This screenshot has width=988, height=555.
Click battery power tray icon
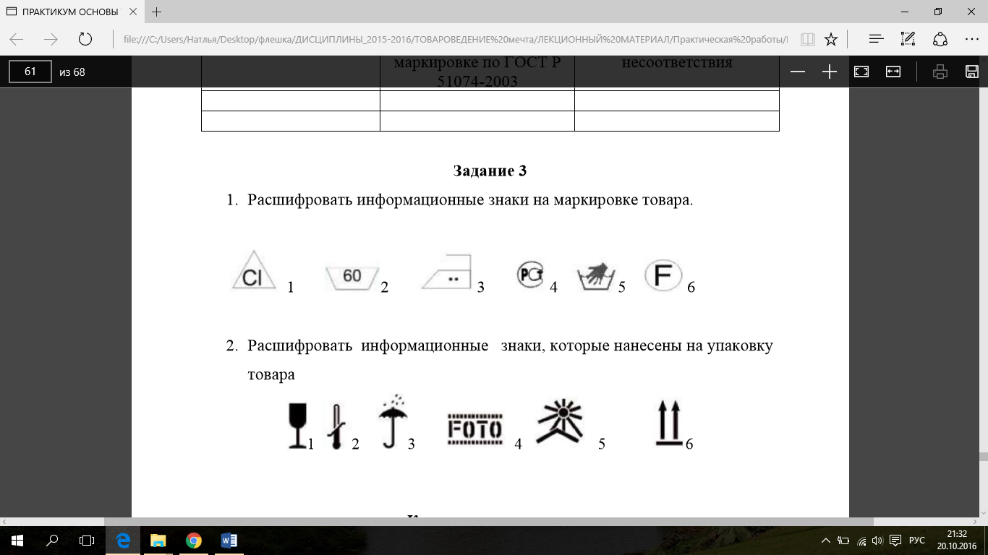(843, 541)
